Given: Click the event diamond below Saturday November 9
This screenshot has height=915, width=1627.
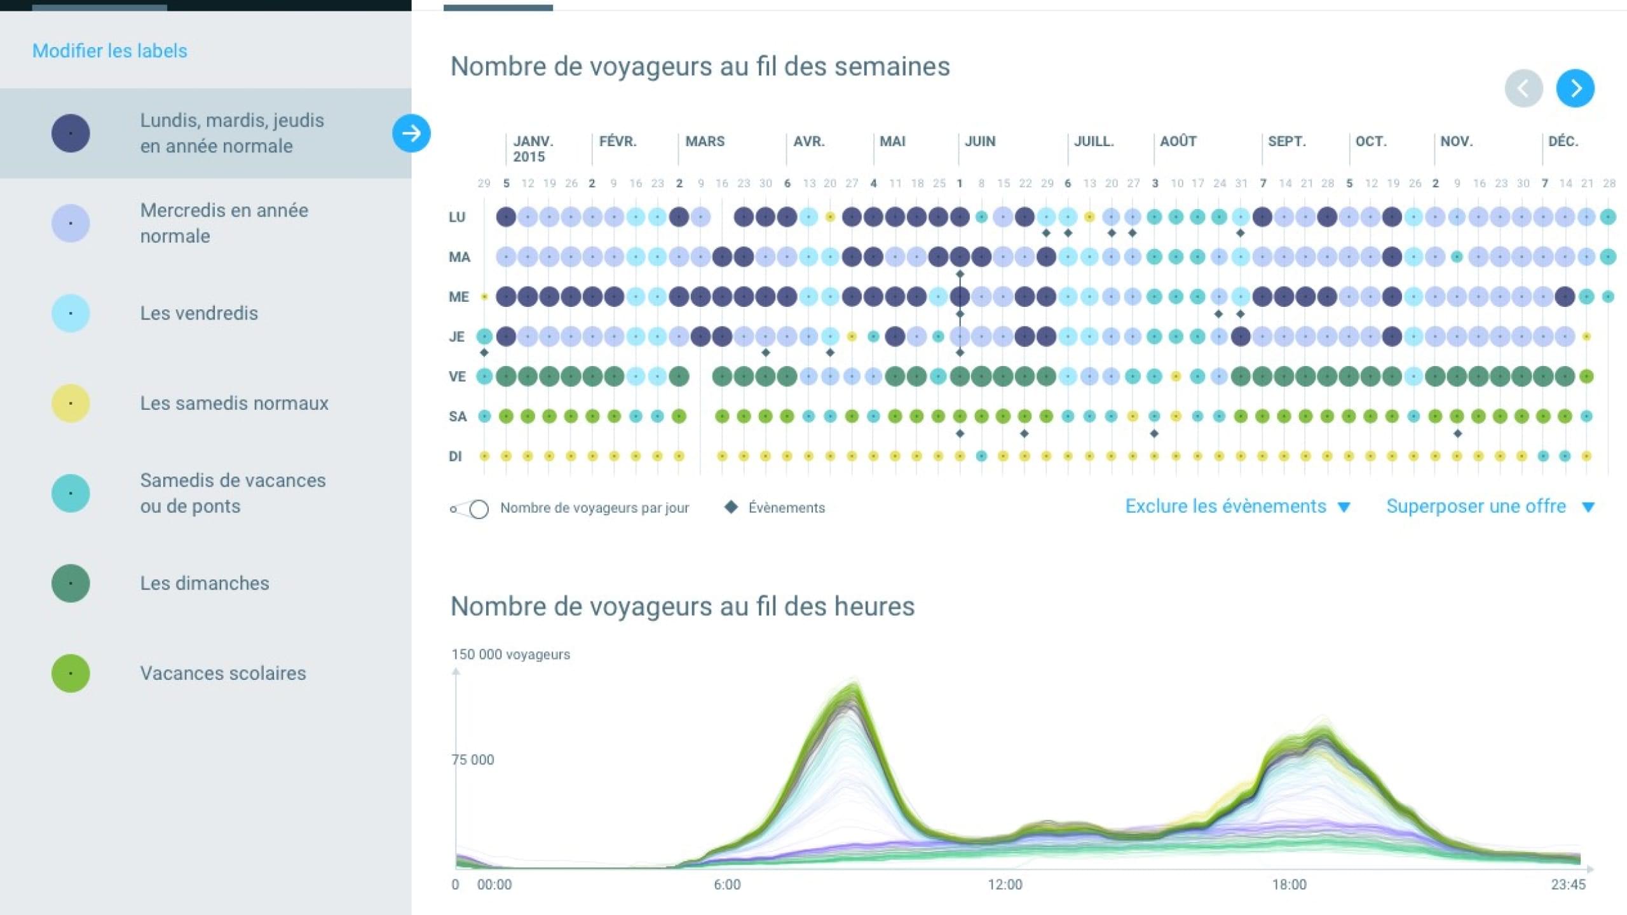Looking at the screenshot, I should pyautogui.click(x=1457, y=433).
